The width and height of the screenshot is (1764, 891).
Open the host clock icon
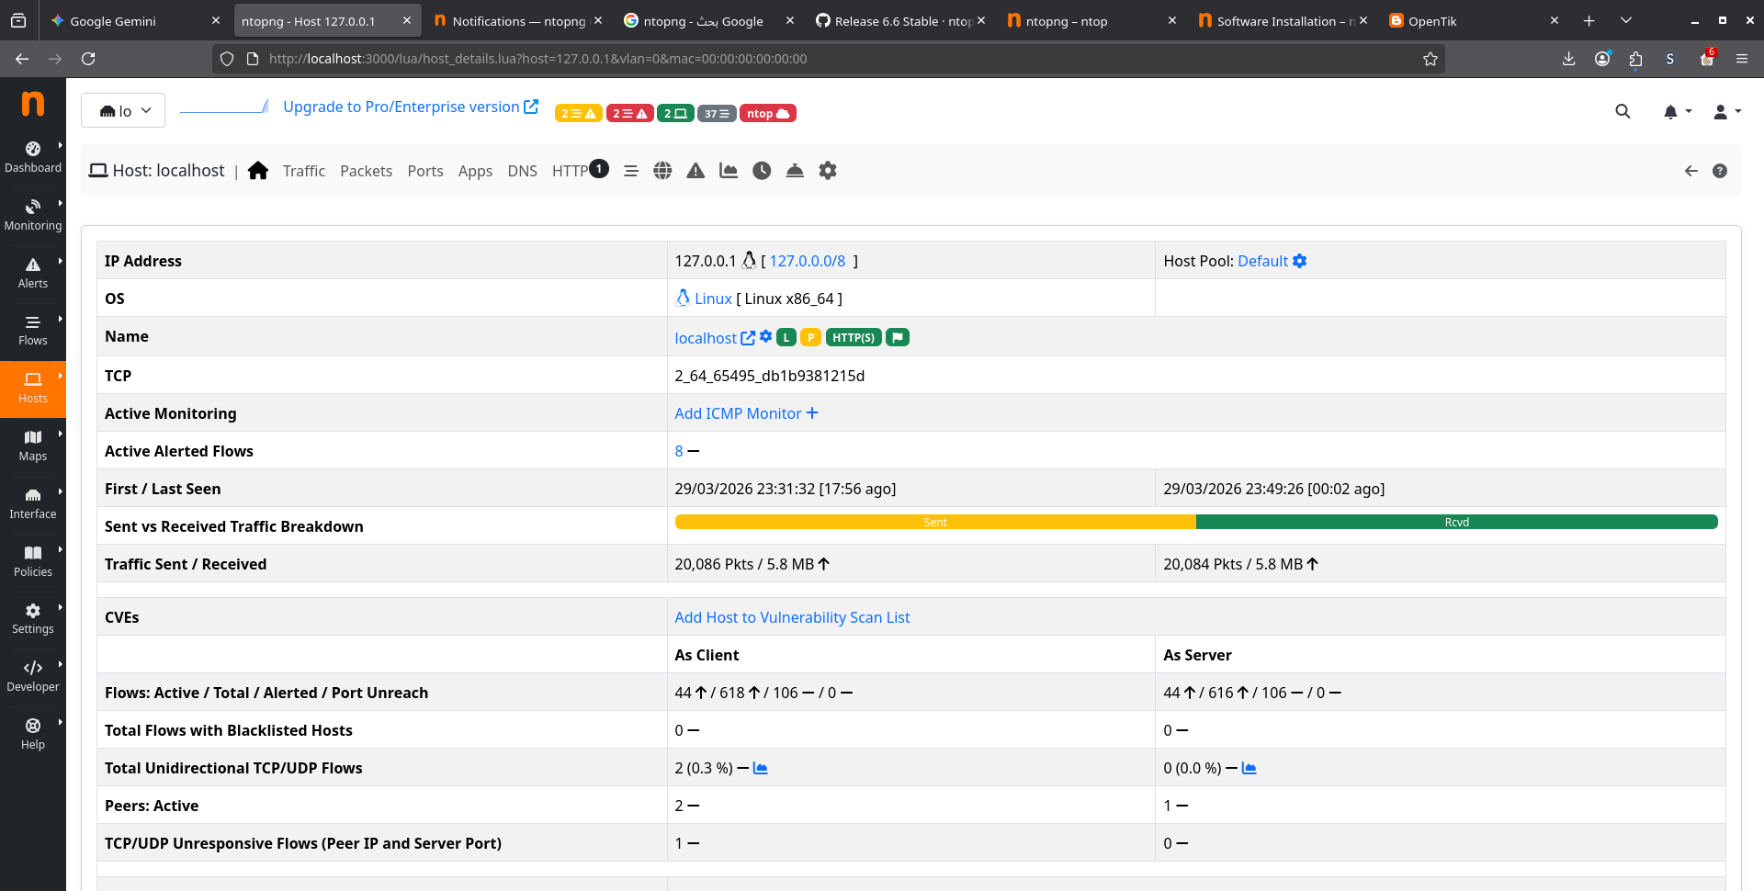pyautogui.click(x=762, y=171)
